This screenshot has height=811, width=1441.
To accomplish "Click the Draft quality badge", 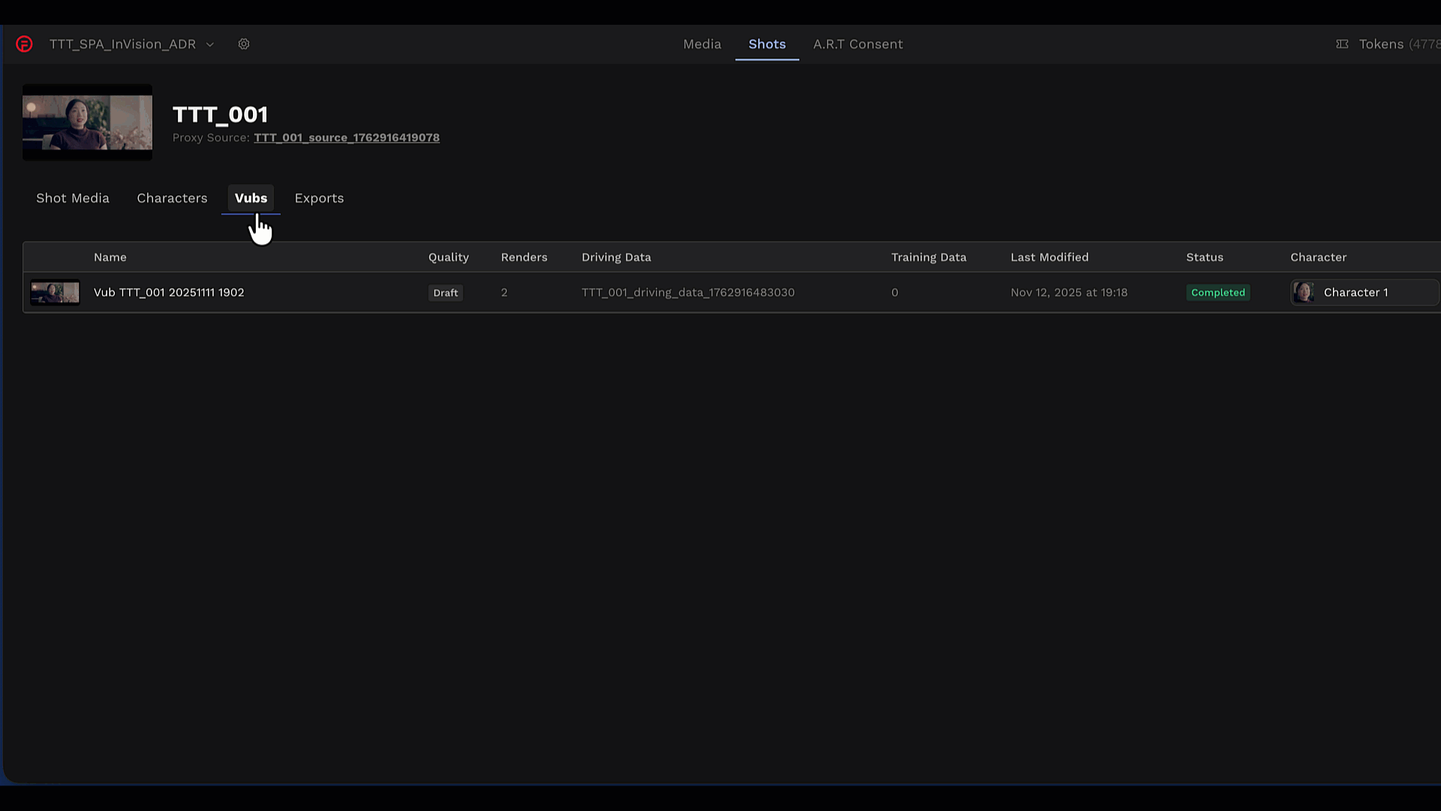I will (445, 293).
